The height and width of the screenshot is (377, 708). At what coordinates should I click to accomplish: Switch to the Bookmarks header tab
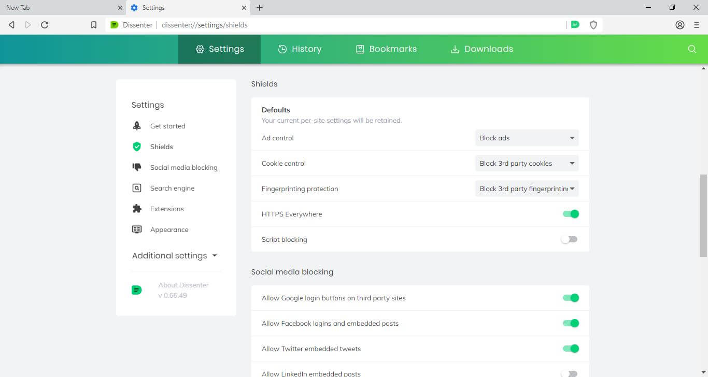click(386, 49)
